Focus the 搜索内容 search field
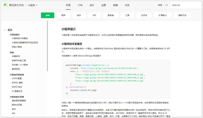 click(186, 5)
